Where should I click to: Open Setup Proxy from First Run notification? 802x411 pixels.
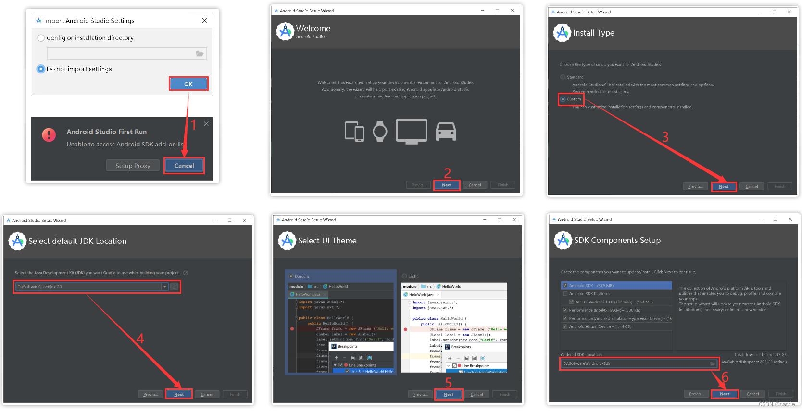133,166
